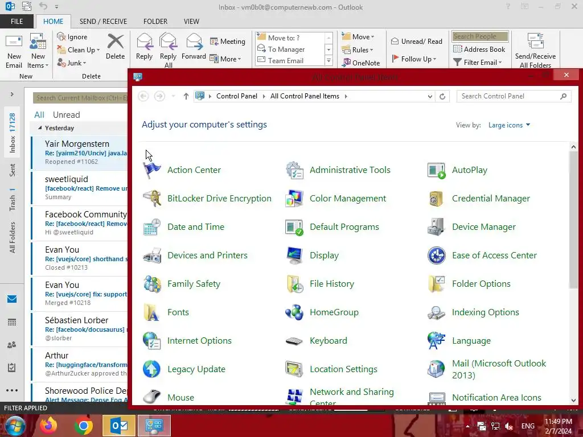
Task: Click Send/Receive All Folders button
Action: tap(535, 51)
